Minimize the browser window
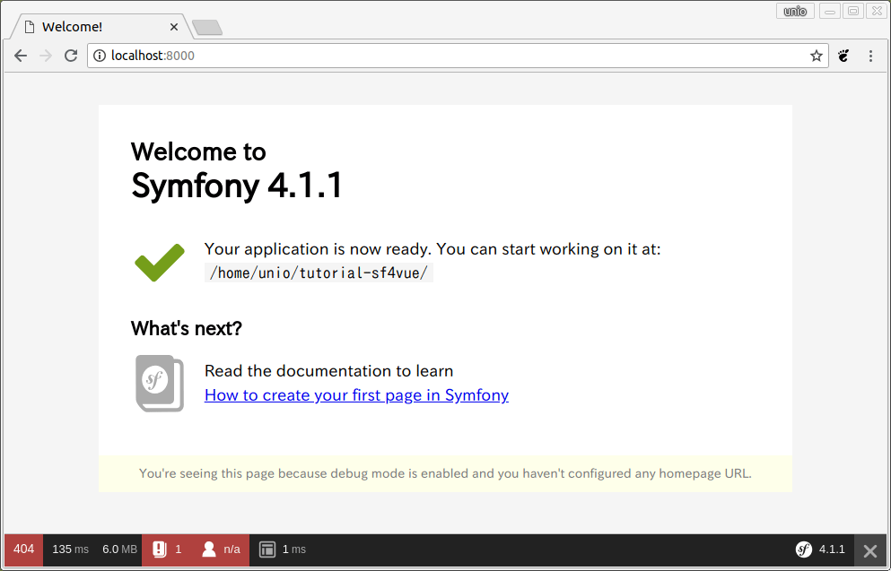 pos(830,11)
